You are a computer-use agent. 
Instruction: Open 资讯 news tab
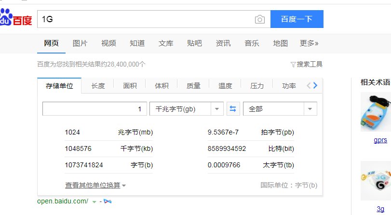coord(223,43)
